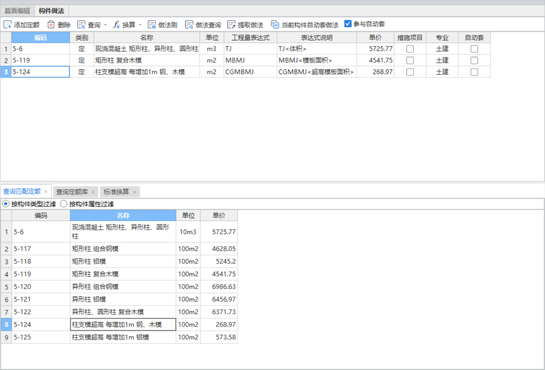
Task: Click 5725.77 price in upper table
Action: [x=375, y=49]
